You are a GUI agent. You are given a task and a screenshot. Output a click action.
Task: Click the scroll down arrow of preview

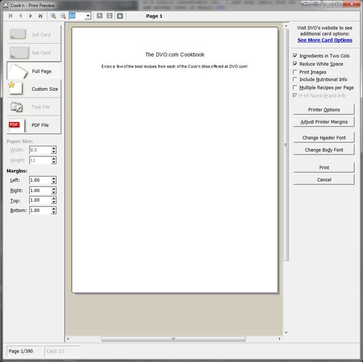[x=286, y=333]
